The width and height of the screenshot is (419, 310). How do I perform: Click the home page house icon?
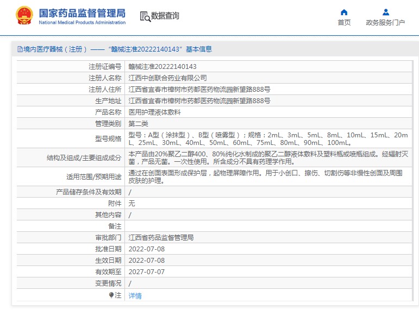click(344, 12)
